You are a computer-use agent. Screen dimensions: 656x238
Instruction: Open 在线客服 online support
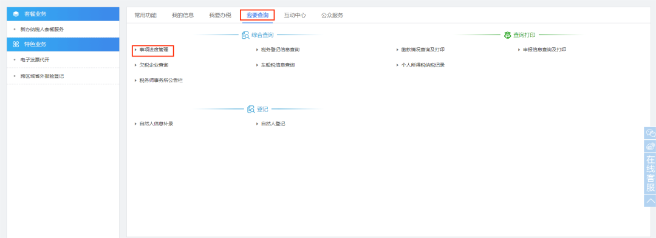[x=650, y=173]
